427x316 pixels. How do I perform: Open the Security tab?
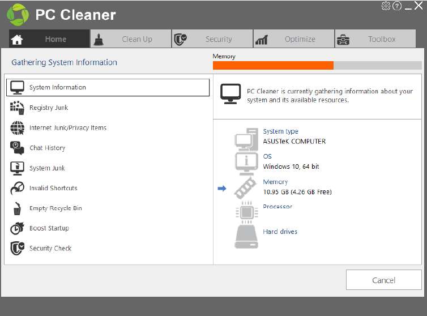212,39
